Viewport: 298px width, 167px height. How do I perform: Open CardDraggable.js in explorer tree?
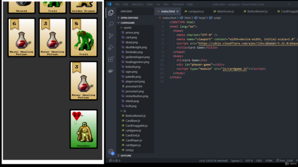pyautogui.click(x=136, y=126)
